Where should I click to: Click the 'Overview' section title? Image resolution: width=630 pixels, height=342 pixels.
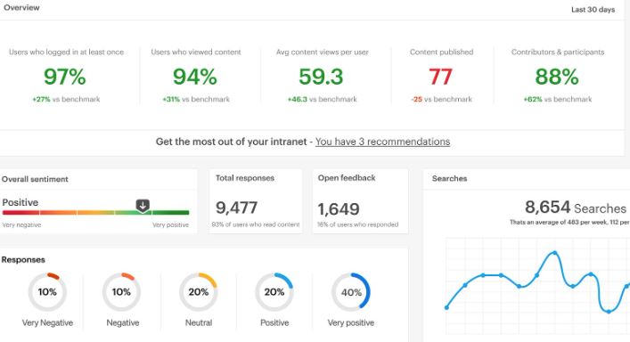(21, 8)
